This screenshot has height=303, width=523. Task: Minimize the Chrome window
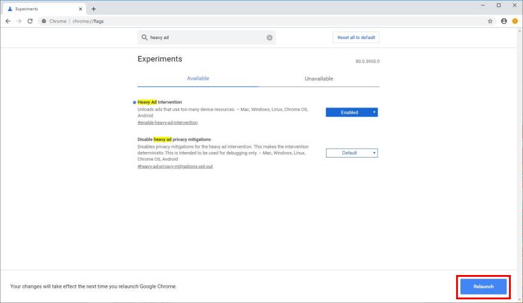(x=483, y=5)
